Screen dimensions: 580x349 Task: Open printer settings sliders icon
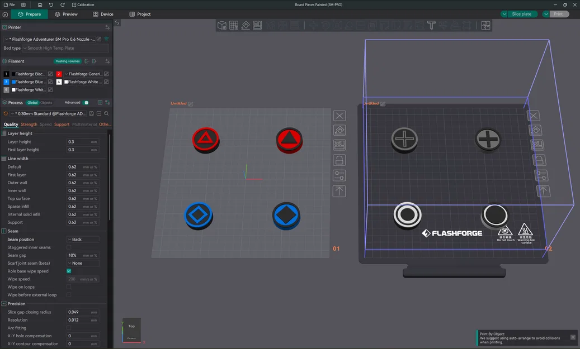[x=107, y=27]
